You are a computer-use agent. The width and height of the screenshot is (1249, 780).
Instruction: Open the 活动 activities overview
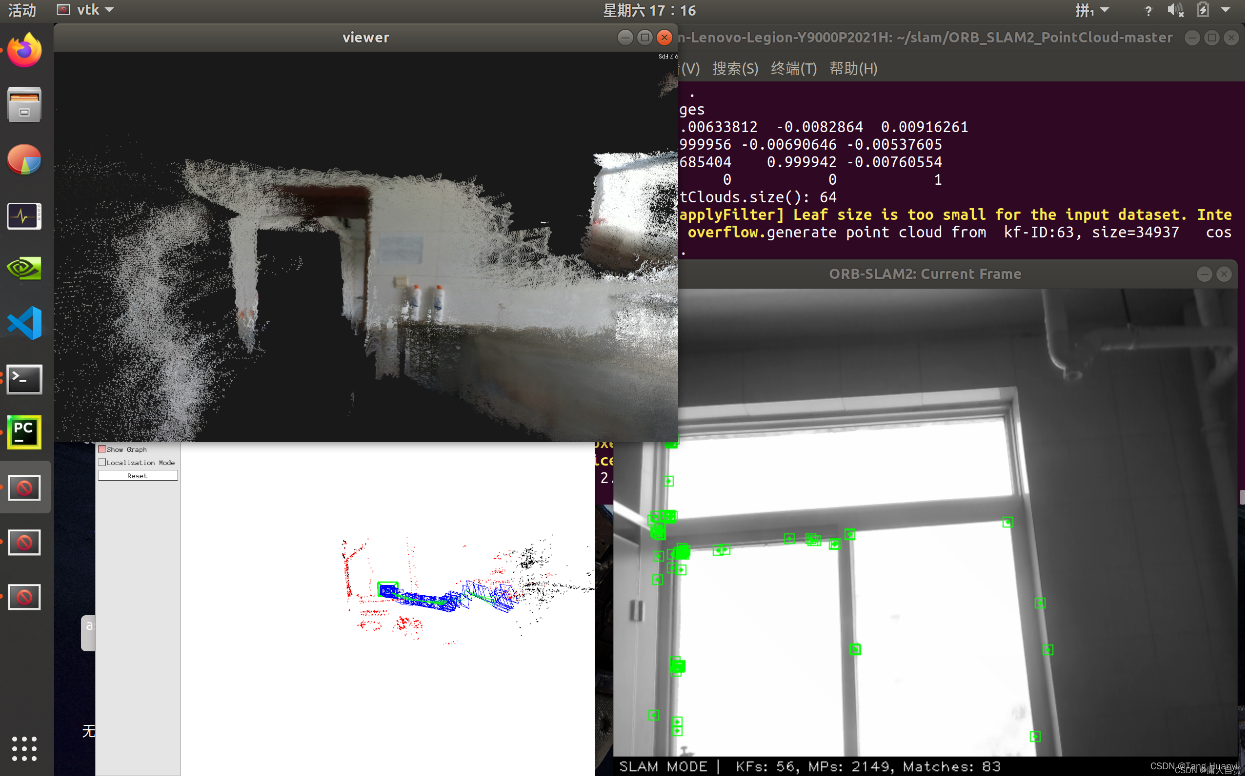click(x=22, y=10)
